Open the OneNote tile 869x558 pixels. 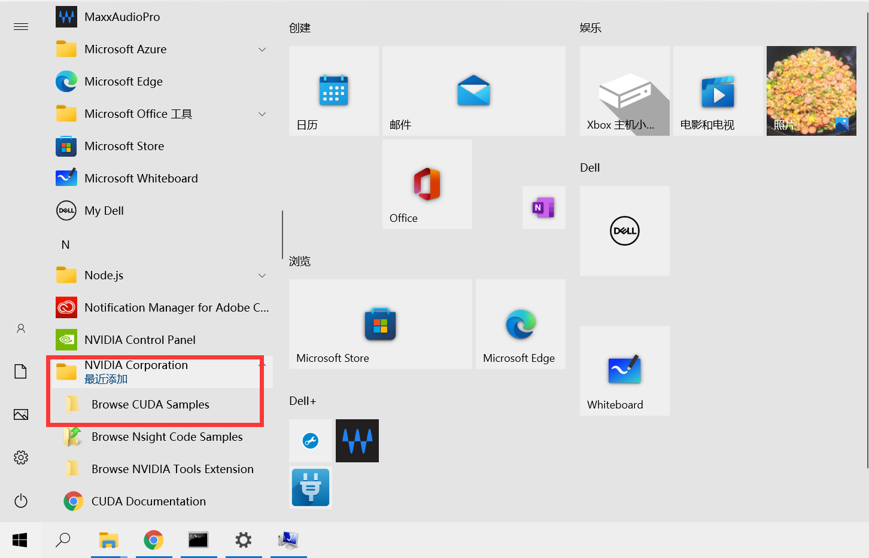pyautogui.click(x=544, y=208)
